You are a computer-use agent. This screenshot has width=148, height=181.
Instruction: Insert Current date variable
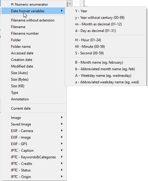34,108
